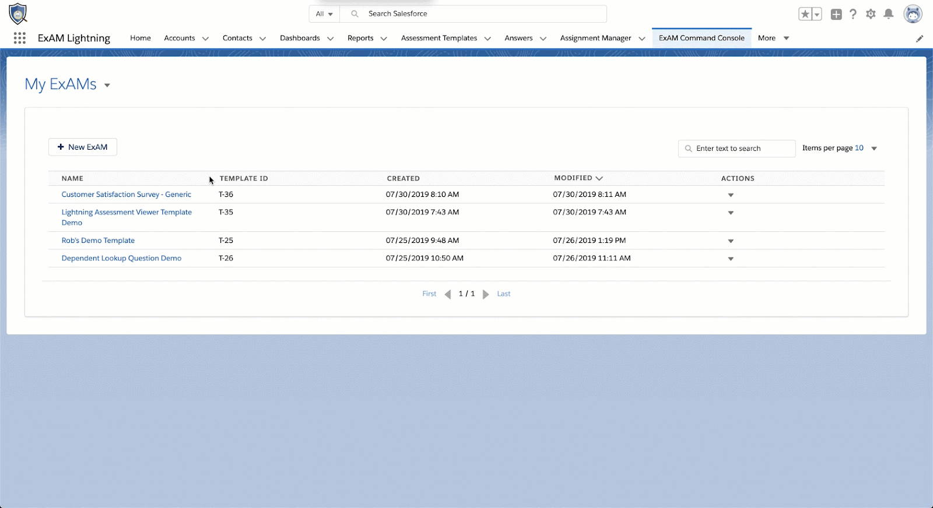The width and height of the screenshot is (933, 508).
Task: Click the template ID T-35 cell
Action: [x=226, y=212]
